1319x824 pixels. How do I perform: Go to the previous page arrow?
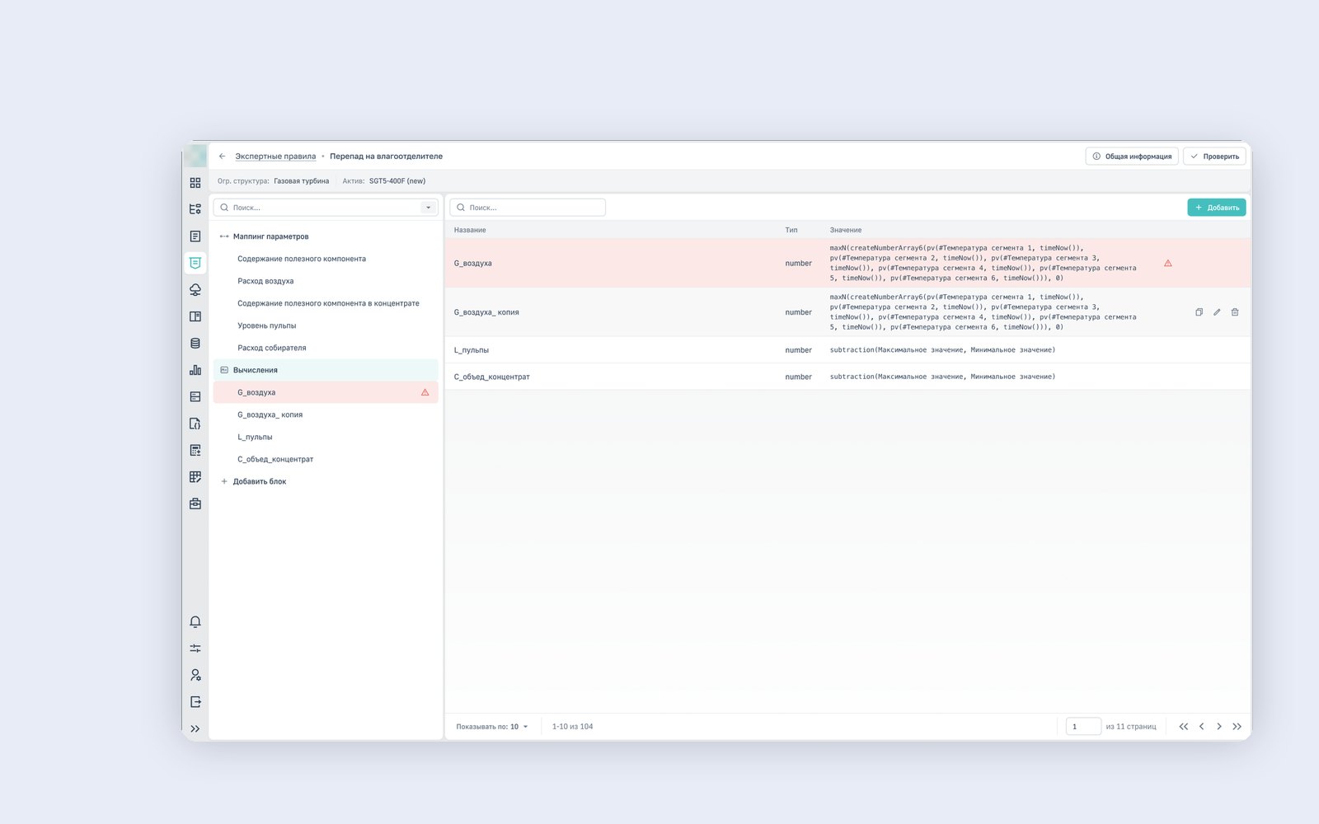[1202, 727]
